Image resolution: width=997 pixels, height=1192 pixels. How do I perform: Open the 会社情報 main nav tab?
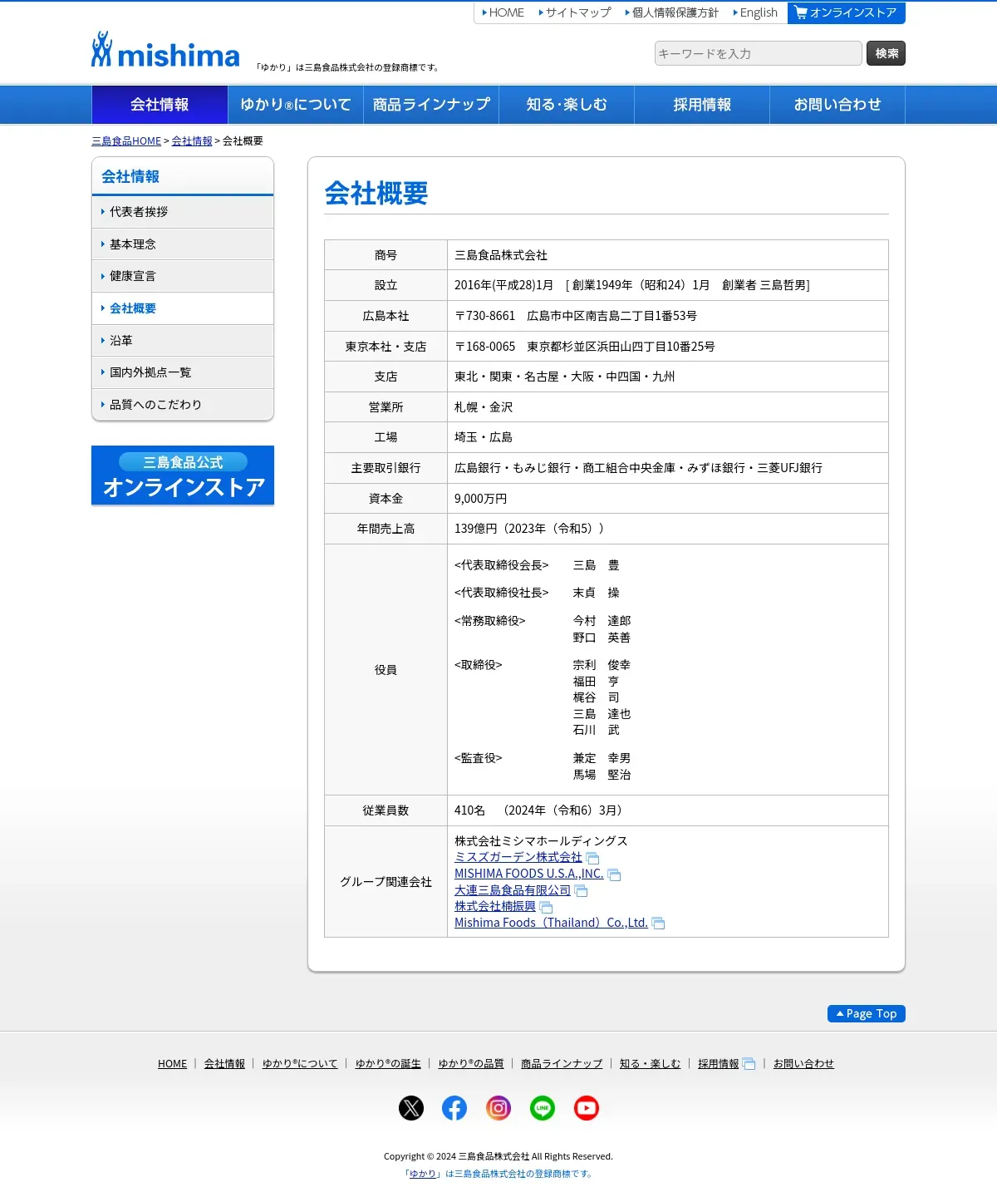click(160, 105)
